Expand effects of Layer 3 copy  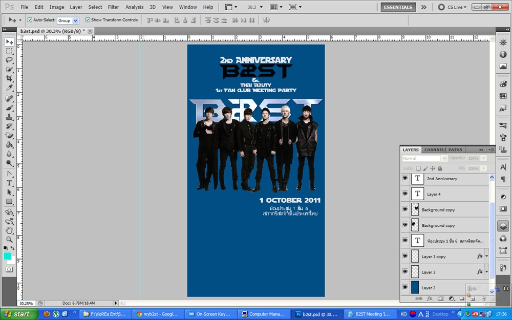[486, 257]
